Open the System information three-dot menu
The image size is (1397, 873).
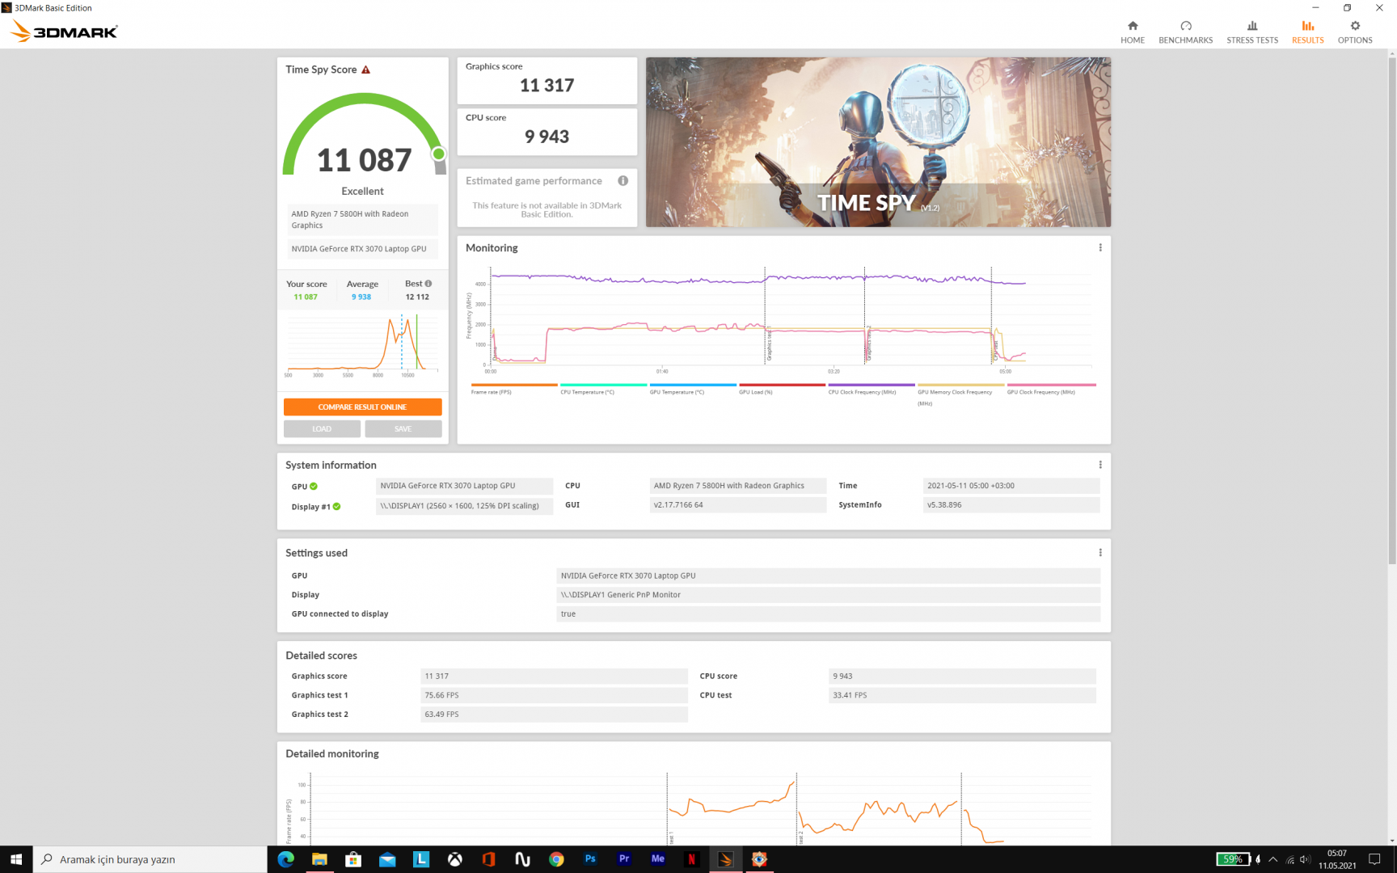point(1100,465)
